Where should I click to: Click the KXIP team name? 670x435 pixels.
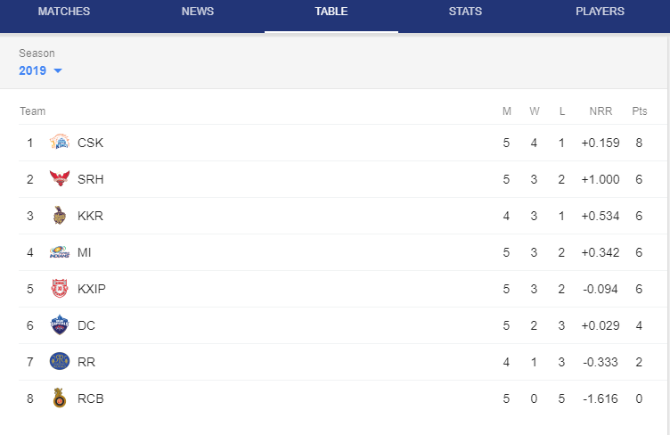click(92, 289)
